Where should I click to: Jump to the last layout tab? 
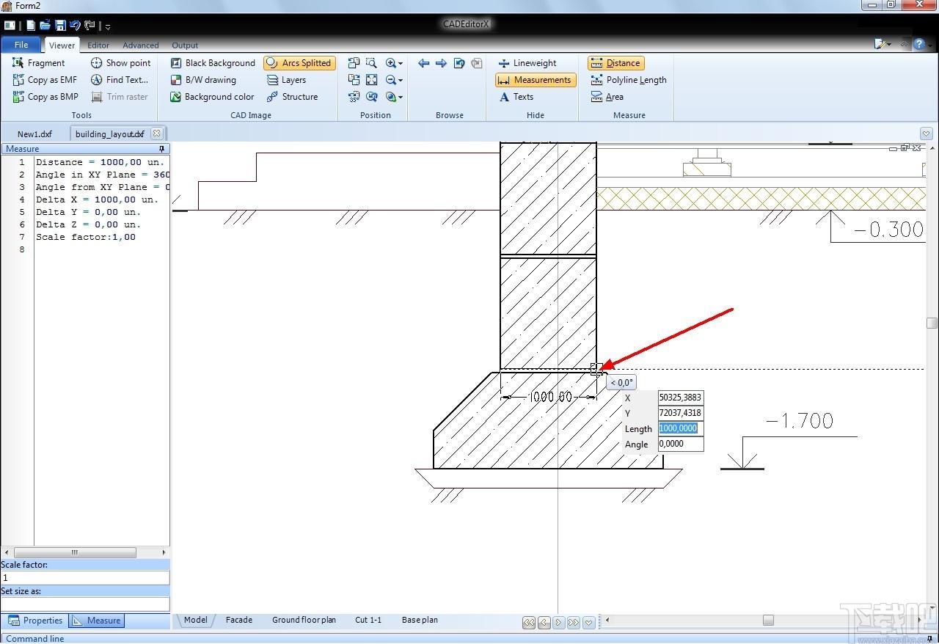click(x=574, y=622)
